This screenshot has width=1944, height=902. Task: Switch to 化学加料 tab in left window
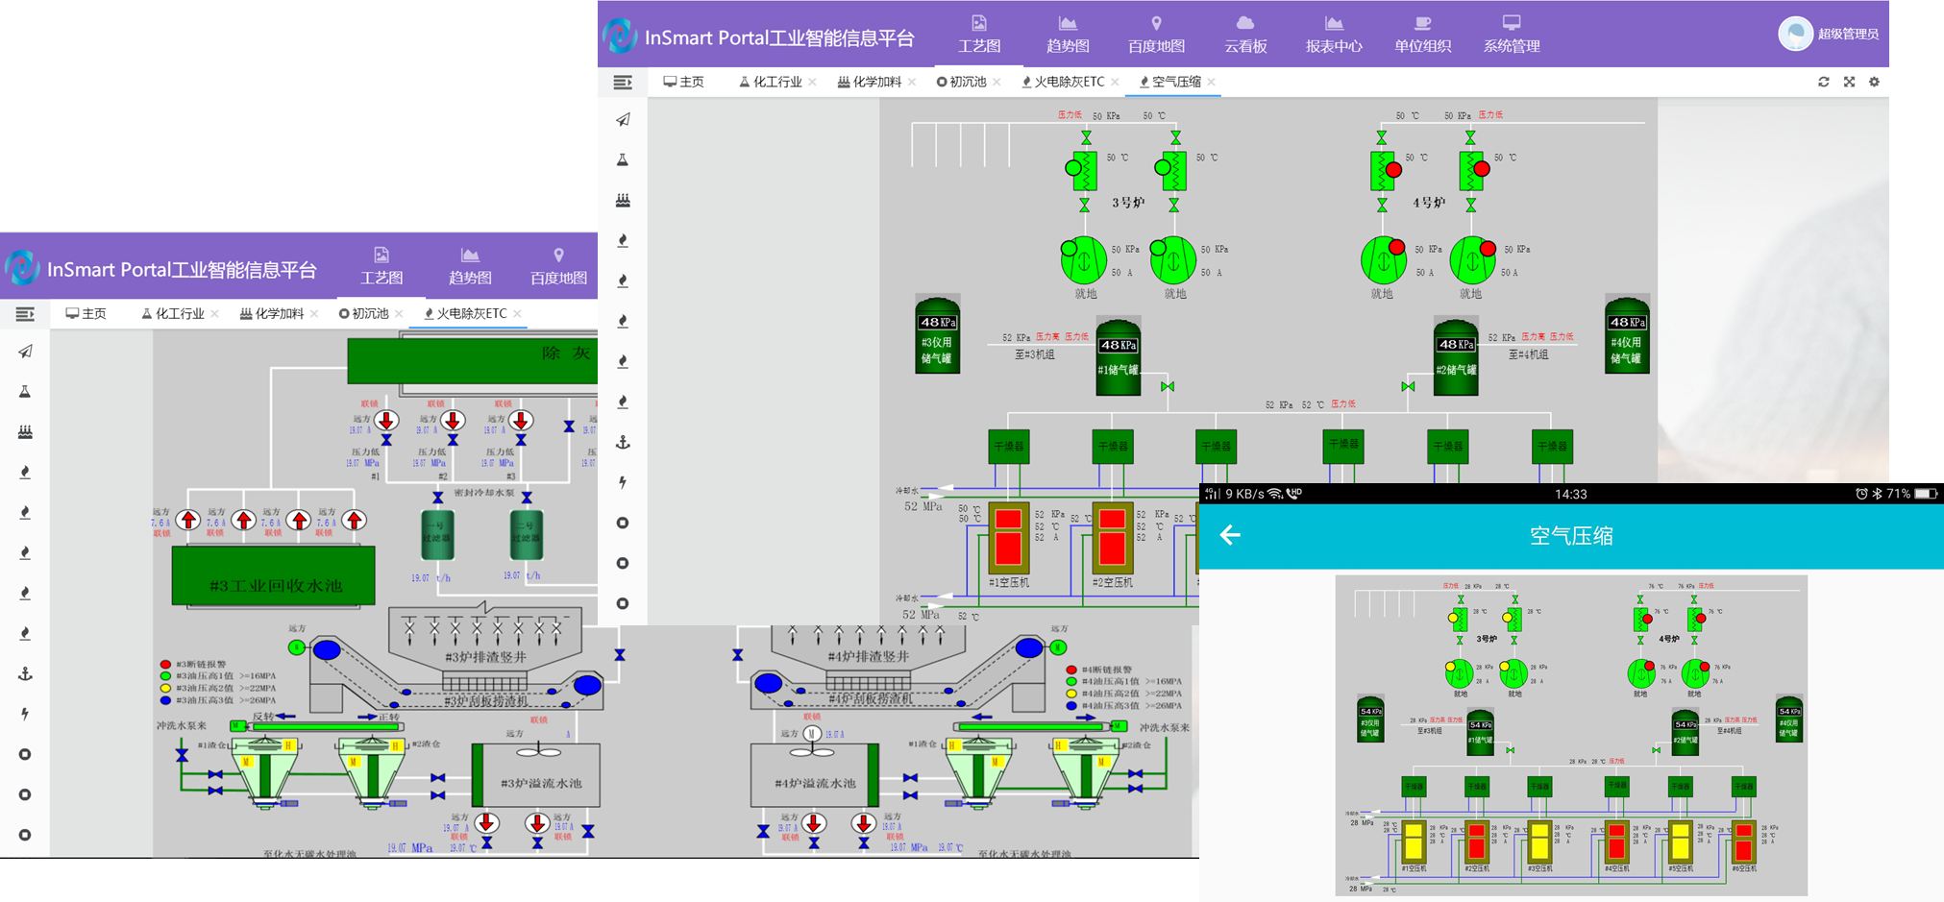coord(272,313)
